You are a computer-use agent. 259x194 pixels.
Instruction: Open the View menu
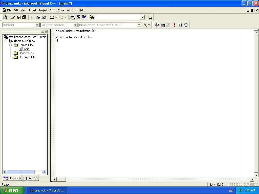tap(24, 10)
